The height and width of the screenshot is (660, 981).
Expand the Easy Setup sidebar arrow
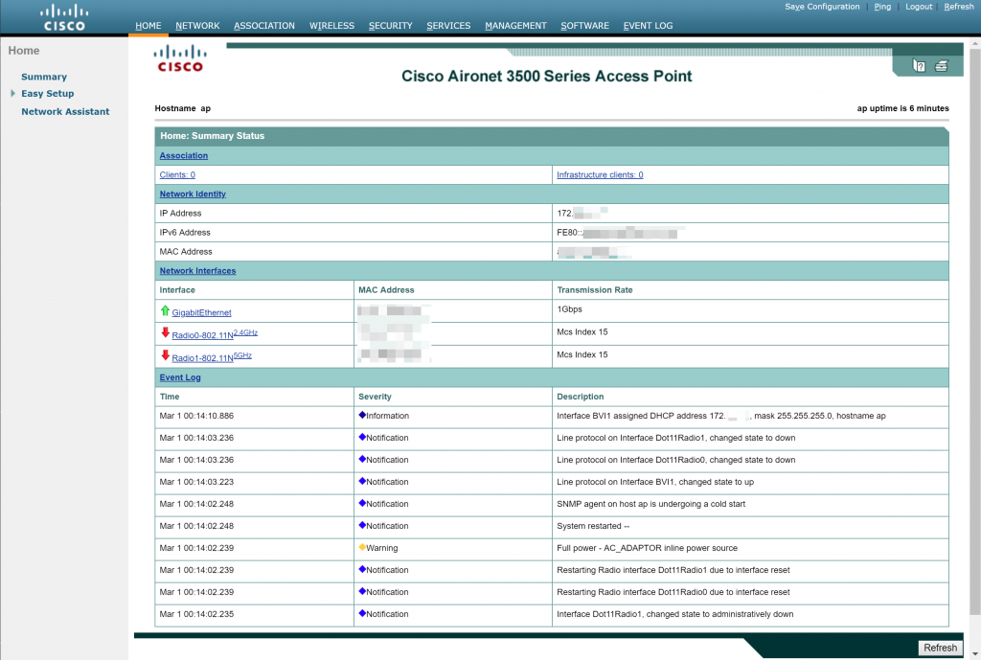point(12,94)
